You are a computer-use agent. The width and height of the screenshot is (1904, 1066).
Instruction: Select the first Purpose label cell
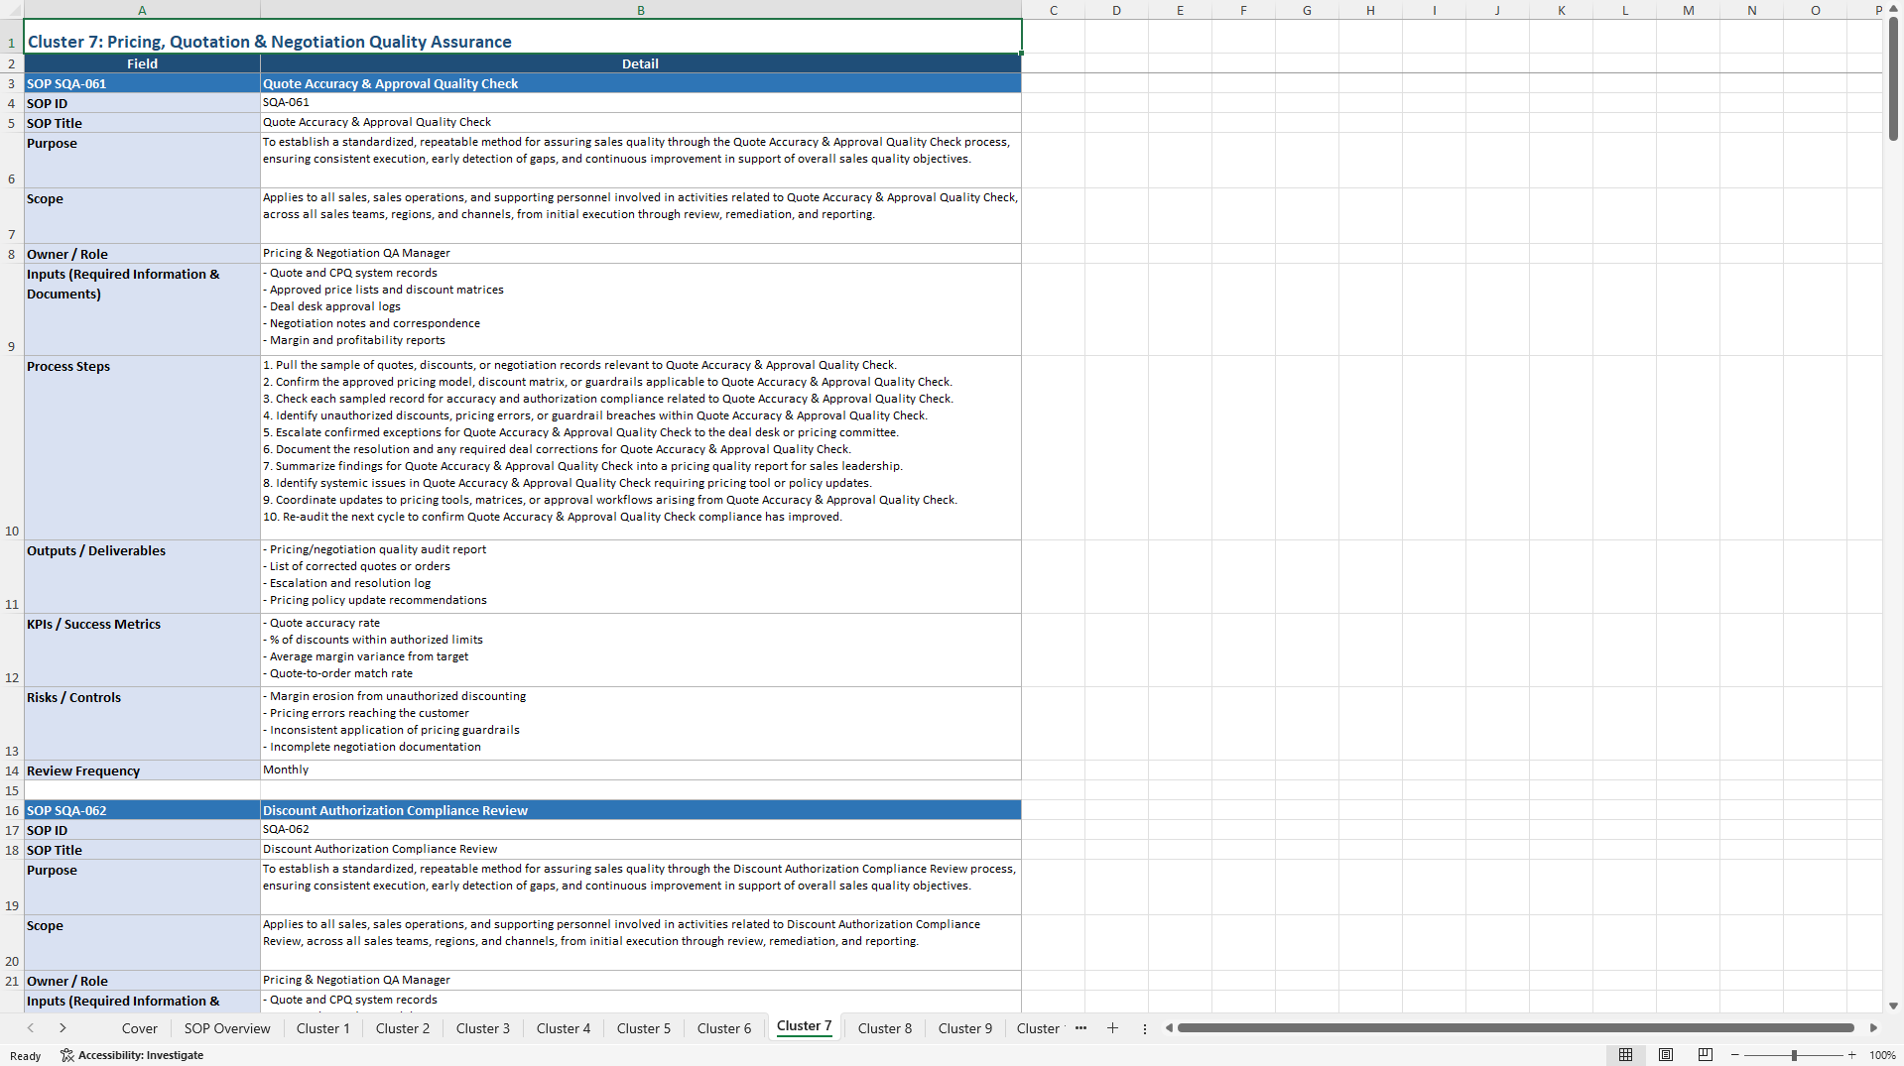(142, 161)
